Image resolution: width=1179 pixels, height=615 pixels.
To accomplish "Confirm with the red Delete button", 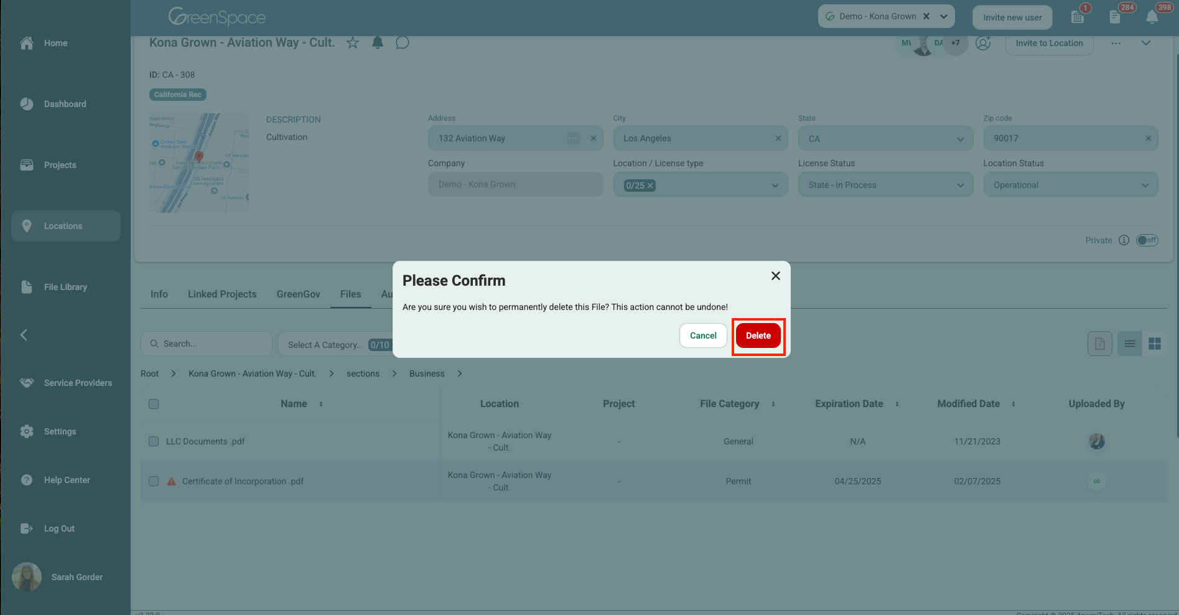I will coord(758,336).
